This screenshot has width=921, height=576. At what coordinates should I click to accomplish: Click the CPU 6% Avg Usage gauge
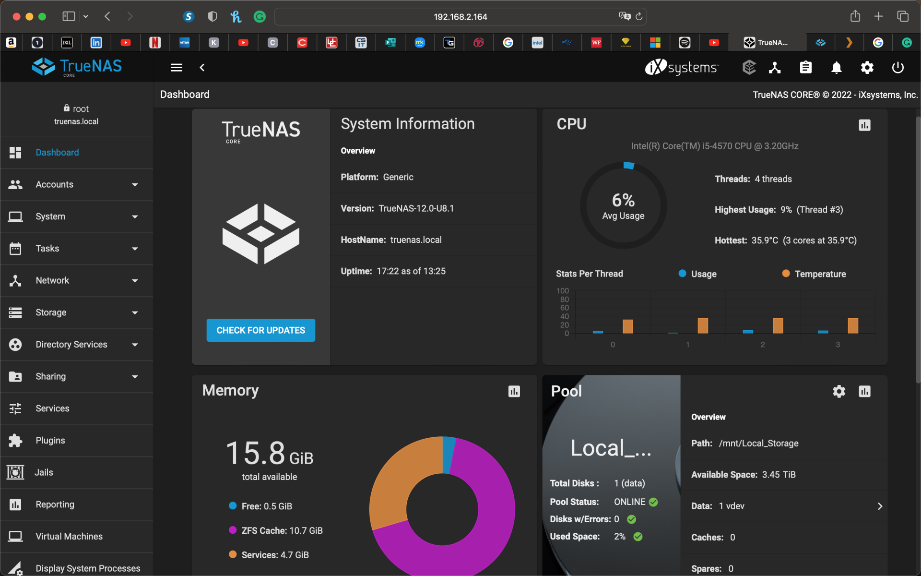[623, 205]
